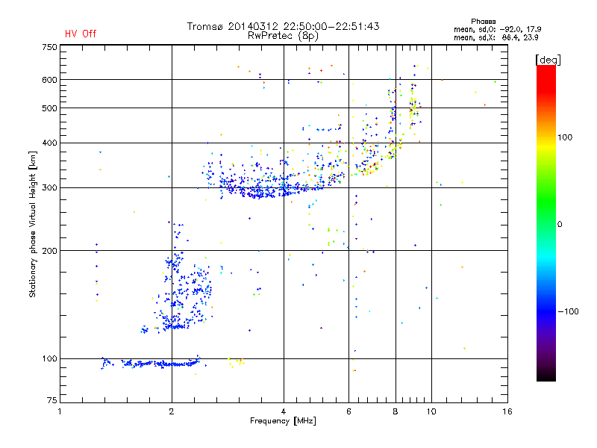Click the y-axis label '75'
Screen dimensions: 597x448
click(52, 400)
